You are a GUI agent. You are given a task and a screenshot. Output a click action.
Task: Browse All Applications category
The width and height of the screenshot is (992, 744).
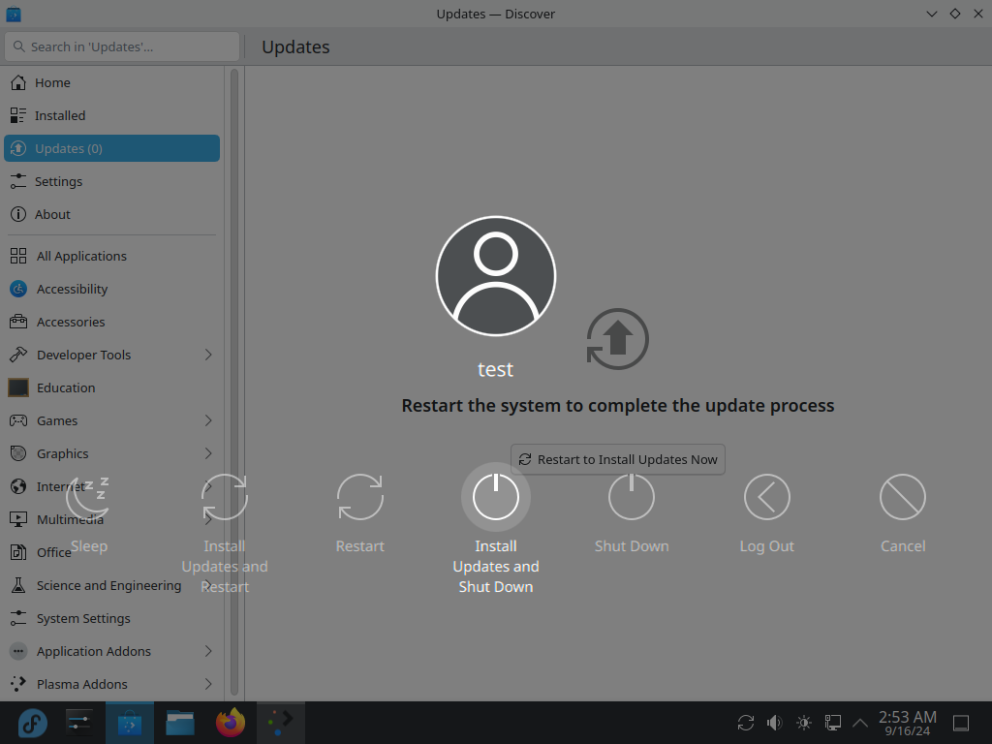[x=112, y=256]
